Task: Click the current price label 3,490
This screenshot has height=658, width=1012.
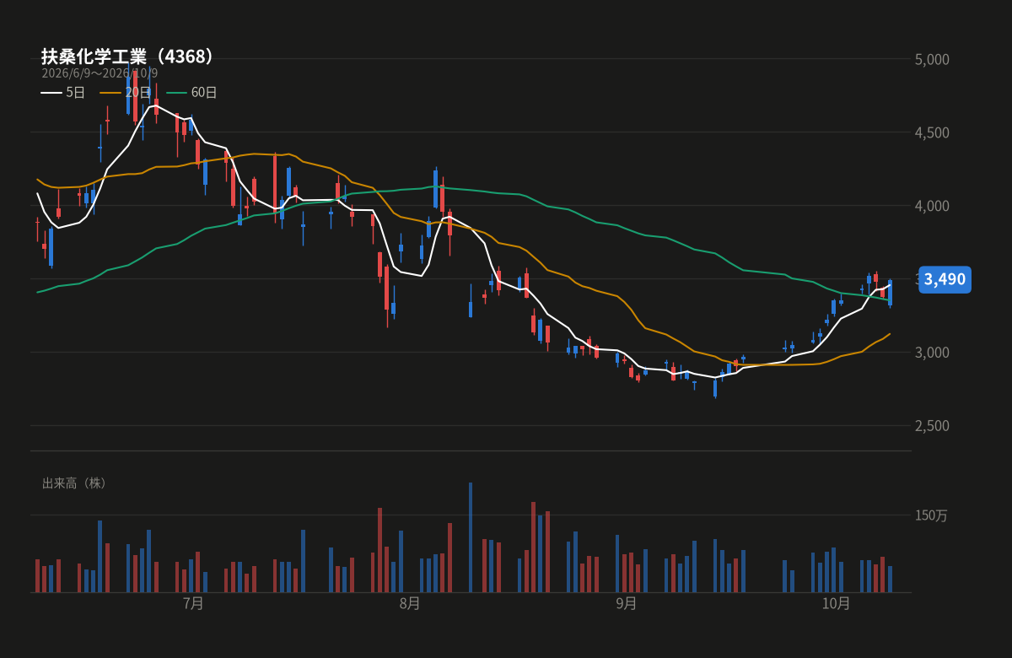Action: tap(945, 279)
